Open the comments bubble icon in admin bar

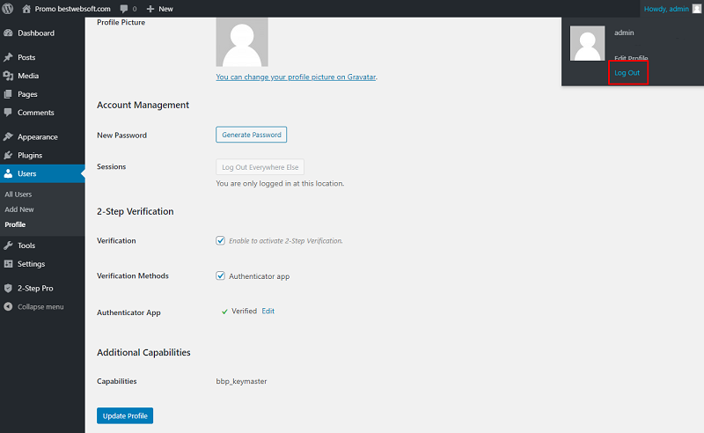[124, 9]
